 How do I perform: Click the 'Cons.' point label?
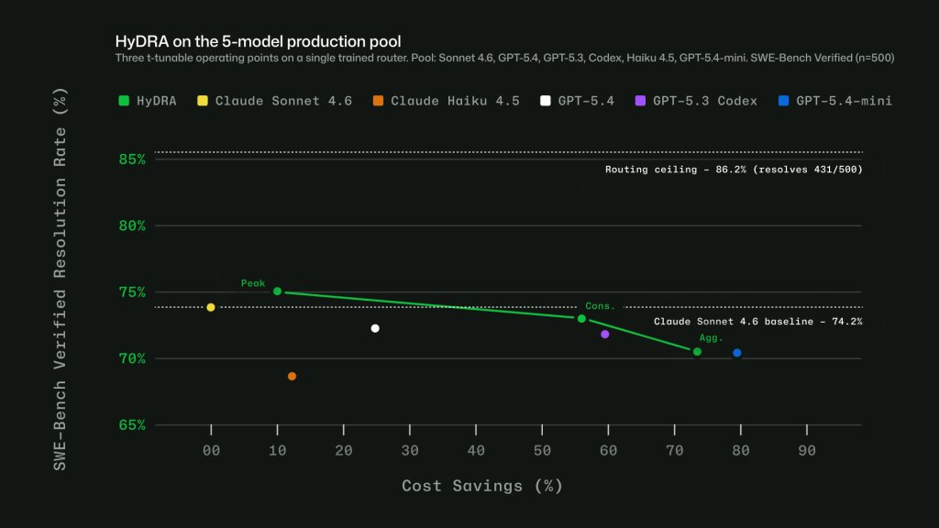pyautogui.click(x=600, y=306)
